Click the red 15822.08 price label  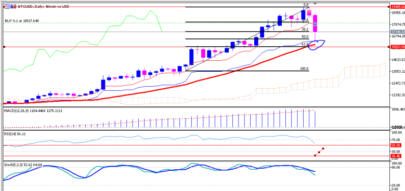pos(398,47)
